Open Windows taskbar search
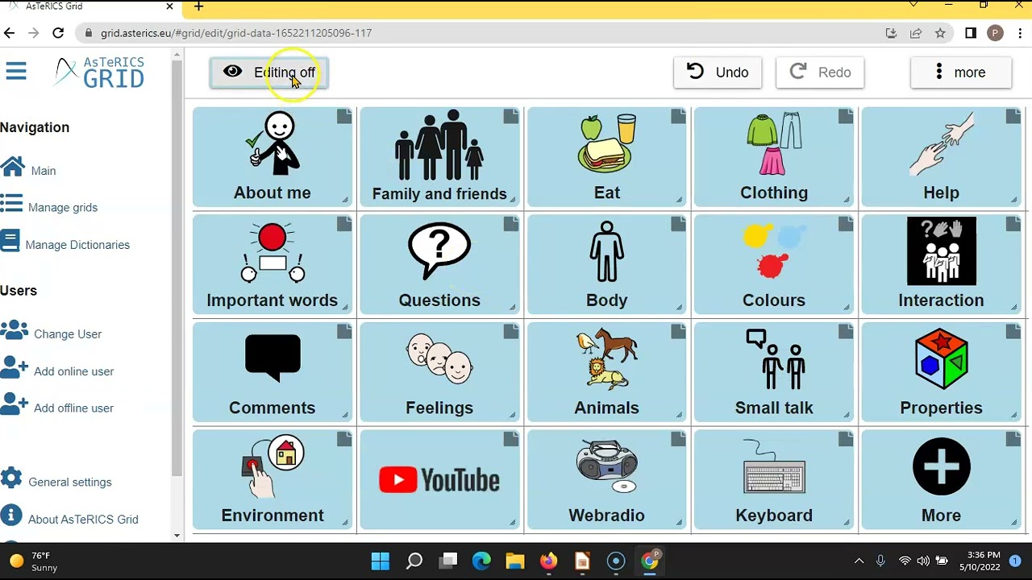The height and width of the screenshot is (580, 1032). (x=414, y=561)
